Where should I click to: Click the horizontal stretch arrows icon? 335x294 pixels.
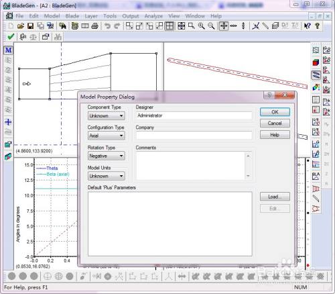tap(234, 26)
